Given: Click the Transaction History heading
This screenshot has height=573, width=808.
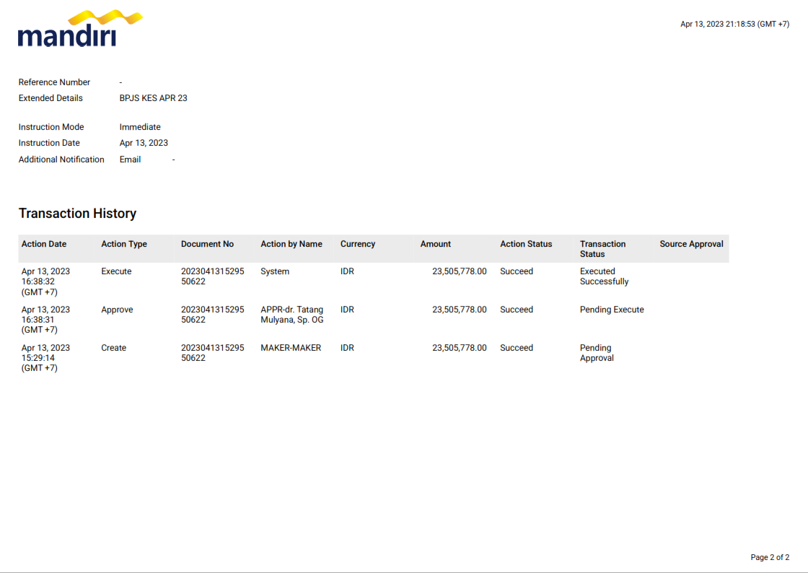Looking at the screenshot, I should (x=77, y=214).
